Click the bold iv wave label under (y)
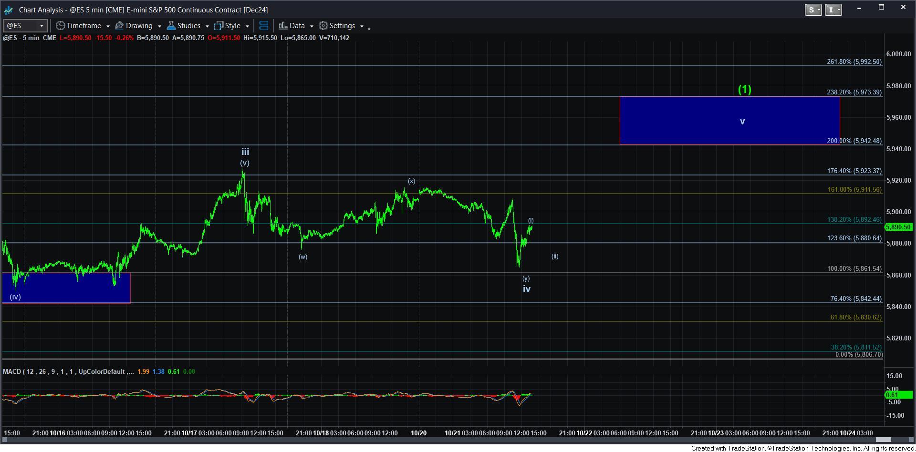Viewport: 916px width, 452px height. pos(527,289)
